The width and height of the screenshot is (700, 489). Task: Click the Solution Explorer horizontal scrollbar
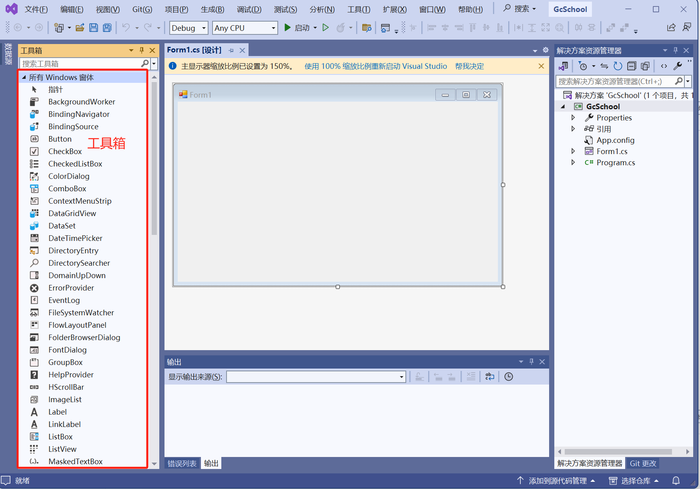[x=618, y=452]
